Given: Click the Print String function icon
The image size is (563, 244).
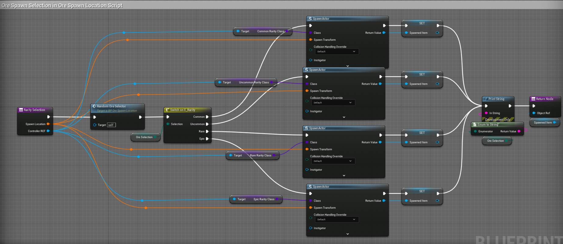Looking at the screenshot, I should pos(486,99).
